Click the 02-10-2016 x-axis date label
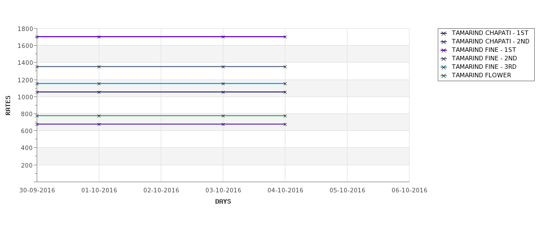Viewport: 550px width, 242px height. point(161,190)
